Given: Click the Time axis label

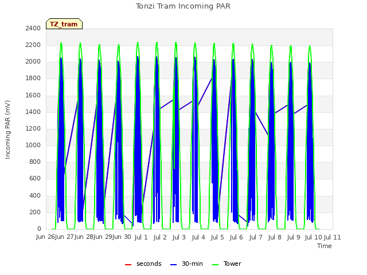Looking at the screenshot, I should point(325,246).
